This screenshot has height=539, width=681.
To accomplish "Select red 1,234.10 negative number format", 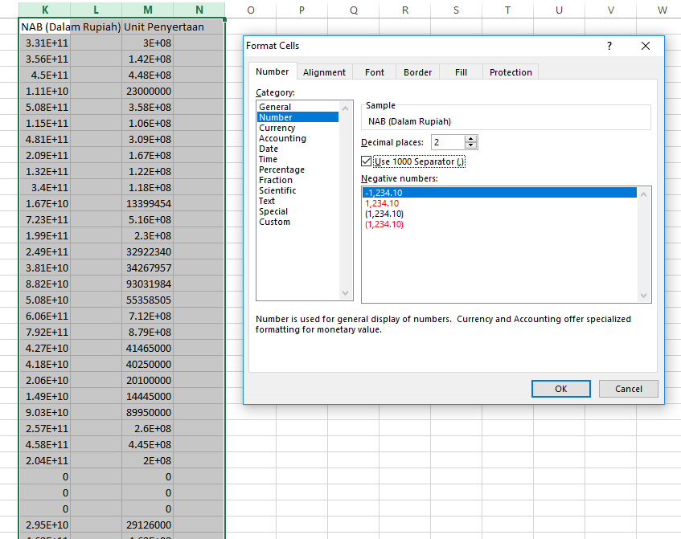I will (382, 203).
